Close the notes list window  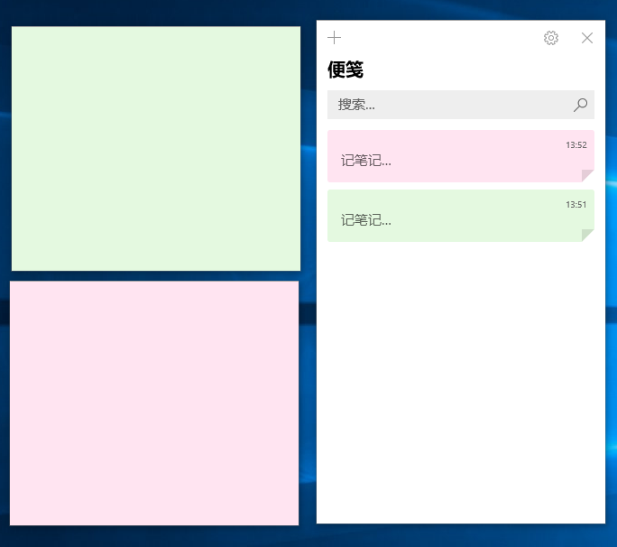click(587, 38)
